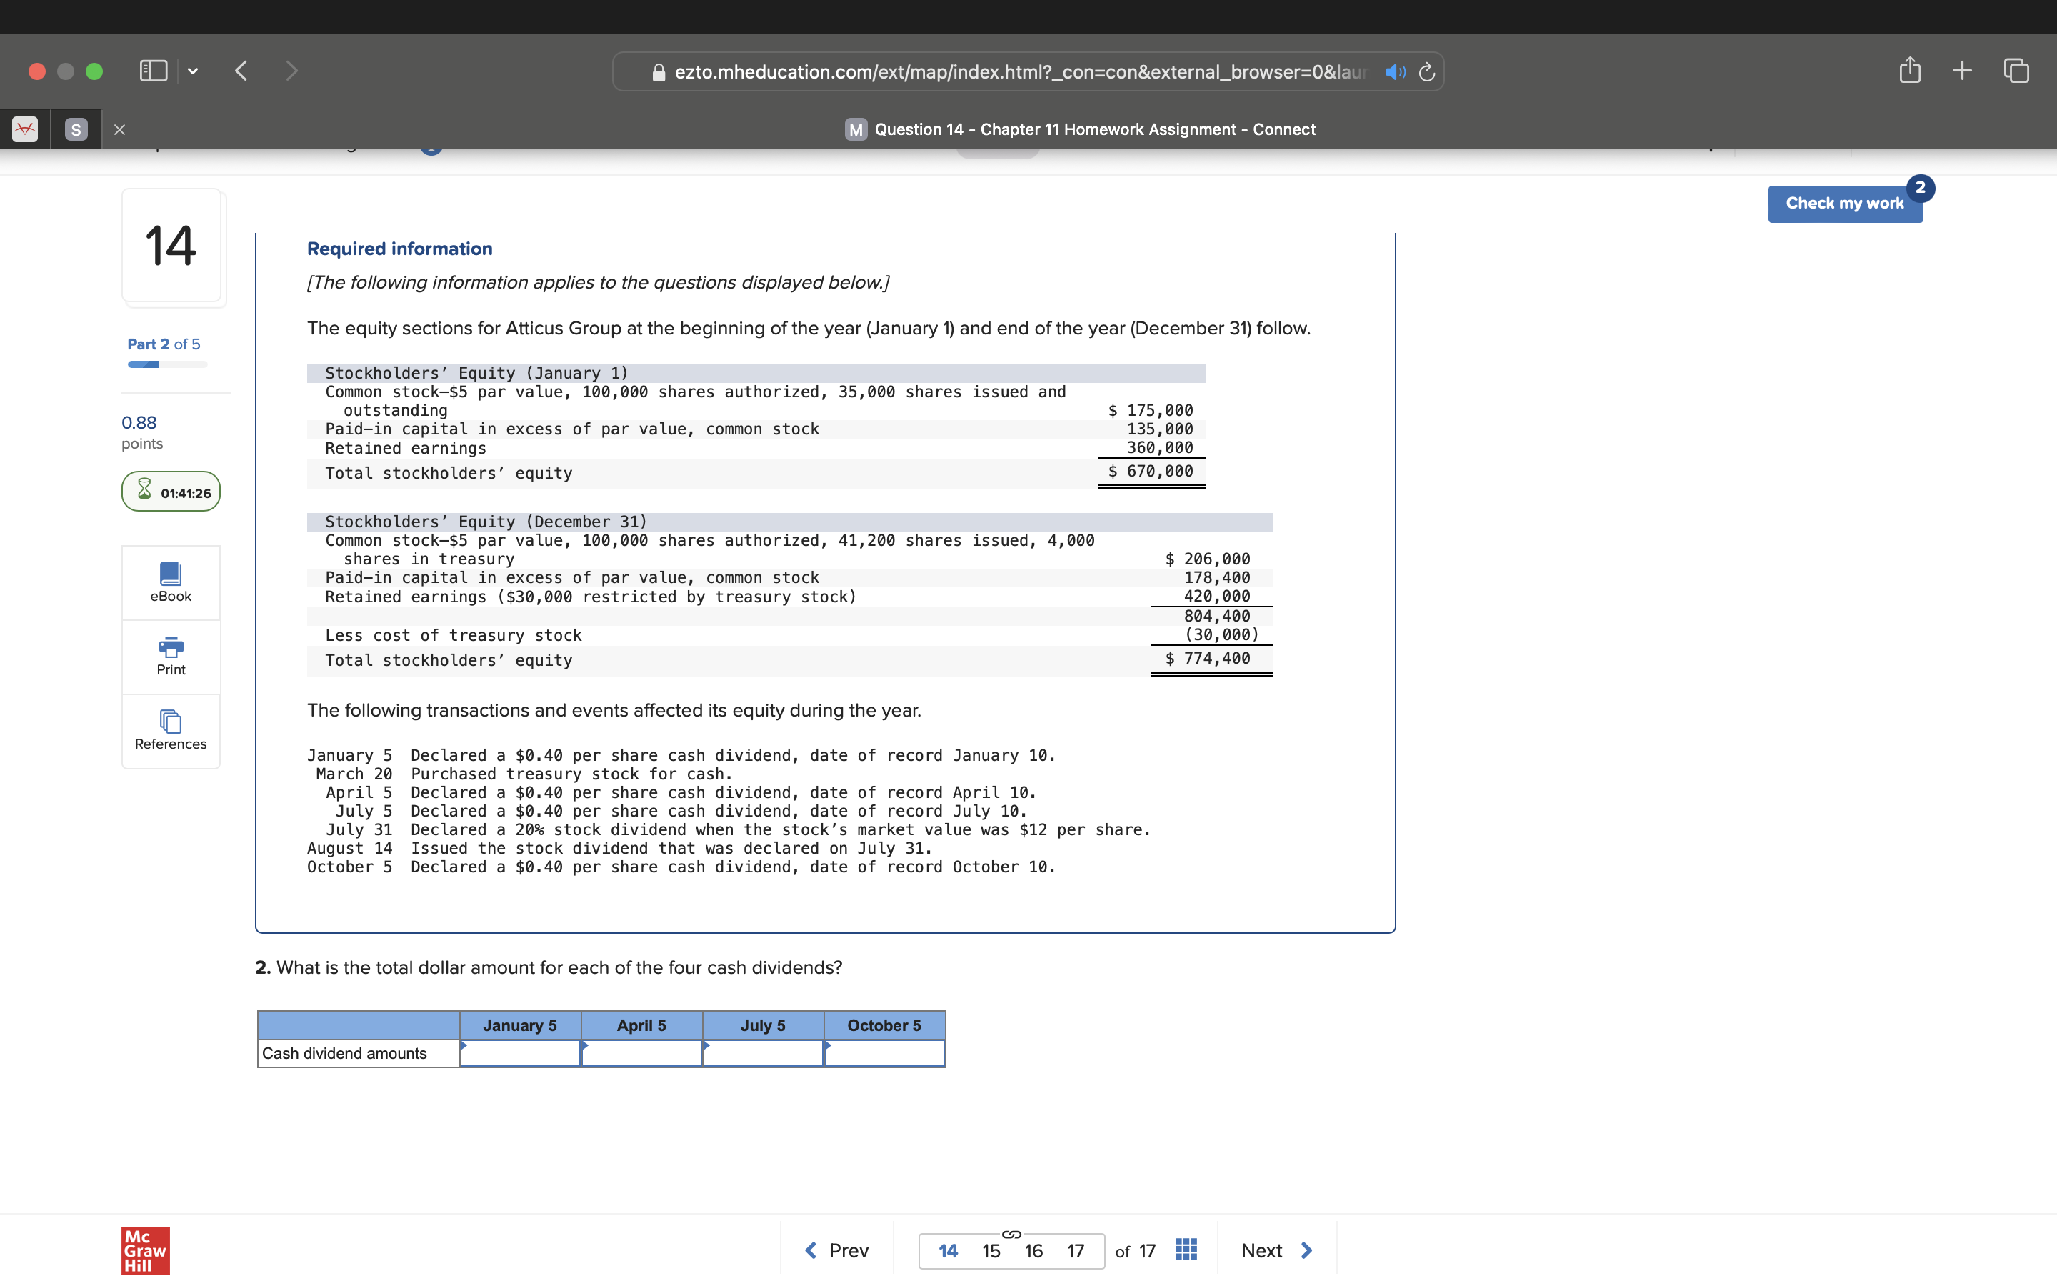Select question 17 in pagination
Image resolution: width=2057 pixels, height=1286 pixels.
1075,1250
